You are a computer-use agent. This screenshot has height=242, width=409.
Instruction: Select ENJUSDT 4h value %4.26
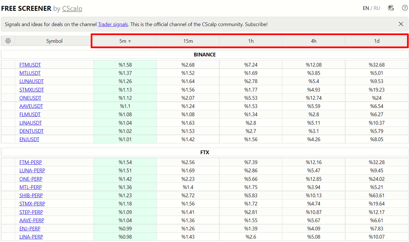(x=314, y=139)
